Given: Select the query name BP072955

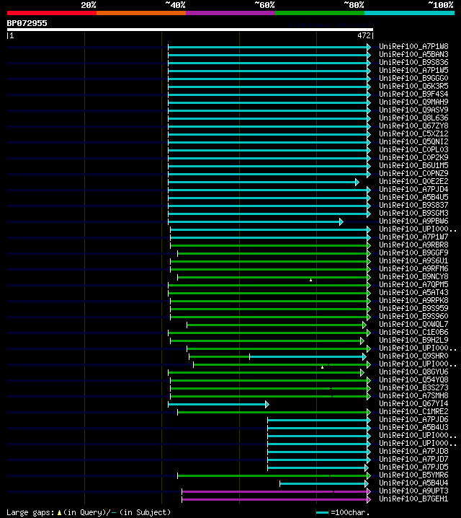Looking at the screenshot, I should [x=27, y=23].
